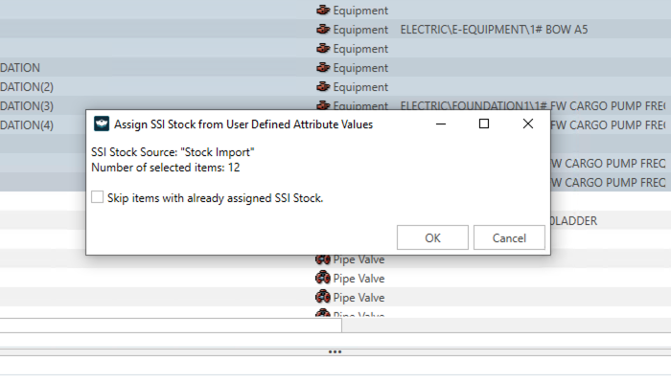Click the Equipment label in the DATION(2) row
Screen dimensions: 671x383
360,87
